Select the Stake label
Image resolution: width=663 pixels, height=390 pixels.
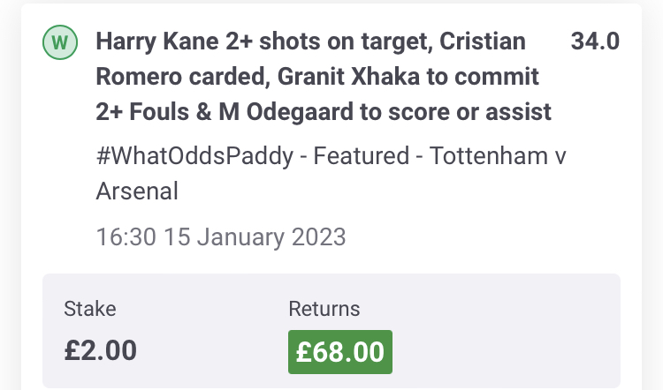[x=89, y=309]
